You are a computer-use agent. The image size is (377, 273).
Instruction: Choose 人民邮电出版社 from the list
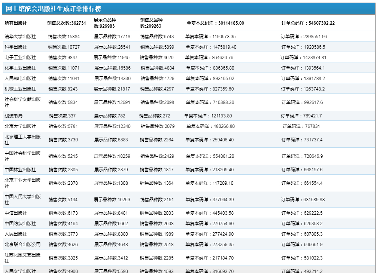20,79
